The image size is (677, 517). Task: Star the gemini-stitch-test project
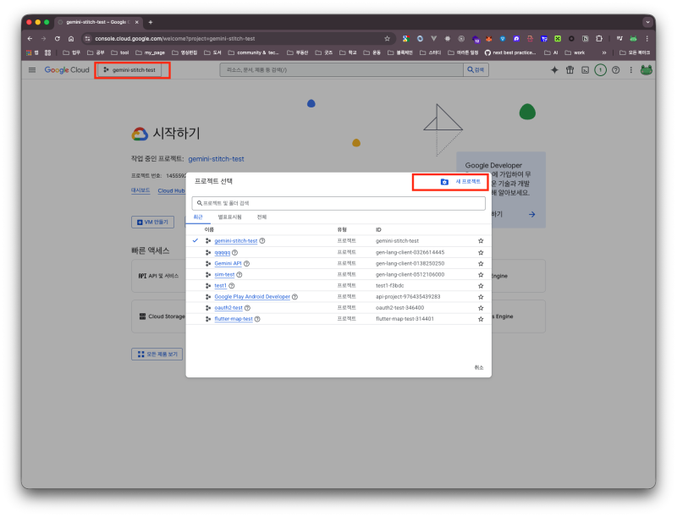tap(481, 241)
